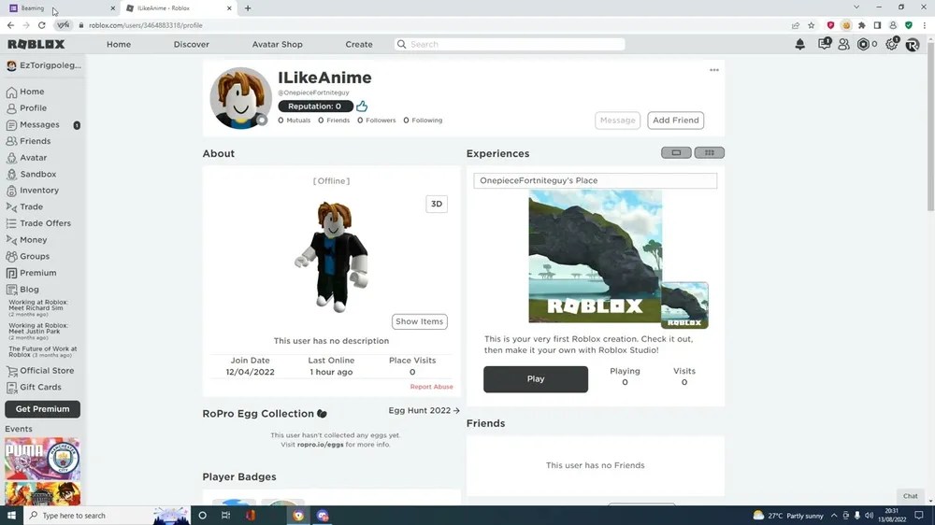Open the Windows Start menu

coord(11,516)
